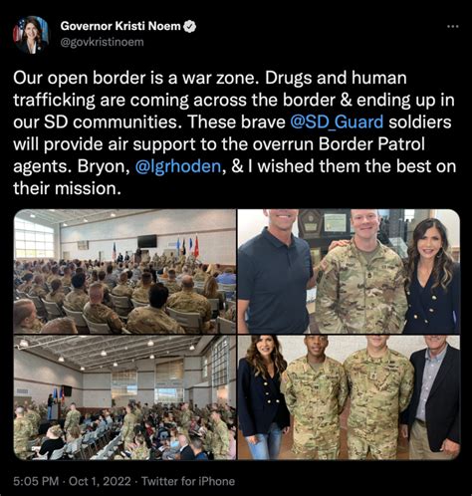Image resolution: width=472 pixels, height=496 pixels.
Task: Open the @govkristinoem handle link
Action: (102, 42)
